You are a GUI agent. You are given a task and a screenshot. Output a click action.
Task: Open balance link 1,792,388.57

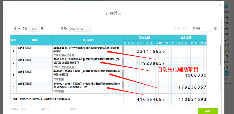[67, 67]
